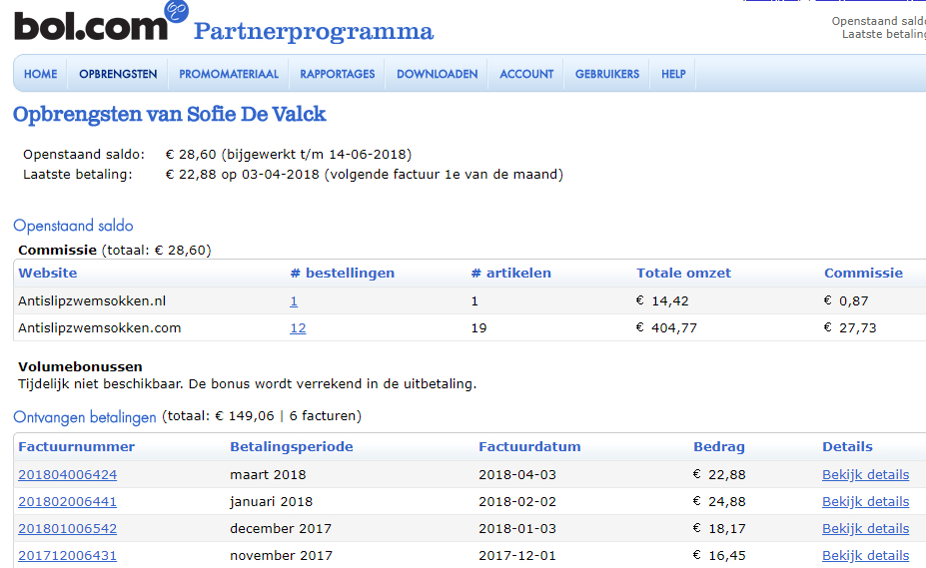
Task: Click the € 0,87 commission value
Action: pyautogui.click(x=846, y=301)
